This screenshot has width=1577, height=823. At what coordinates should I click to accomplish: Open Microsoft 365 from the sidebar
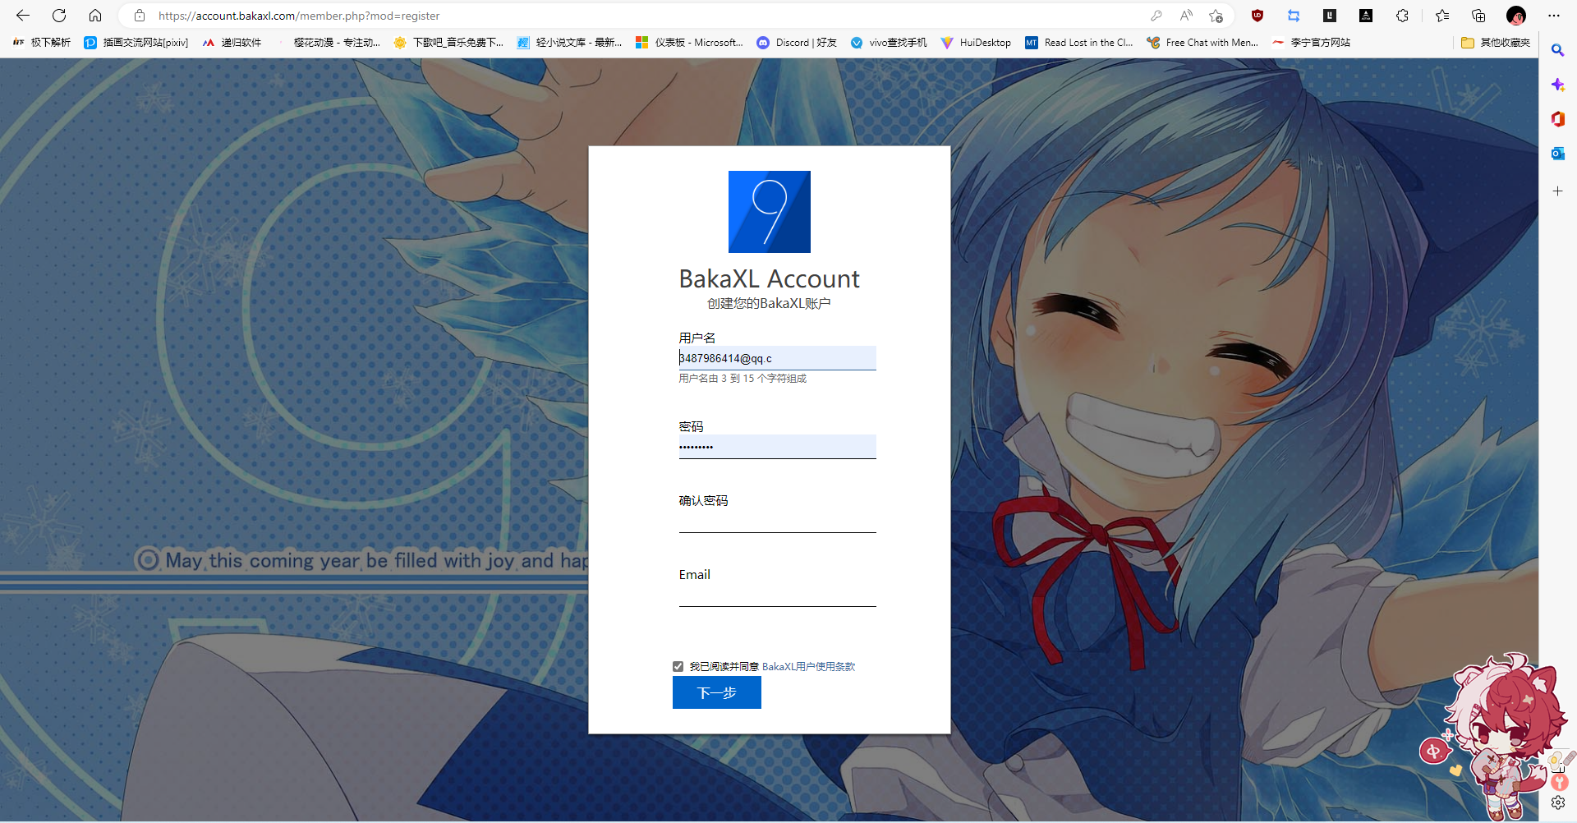point(1557,119)
